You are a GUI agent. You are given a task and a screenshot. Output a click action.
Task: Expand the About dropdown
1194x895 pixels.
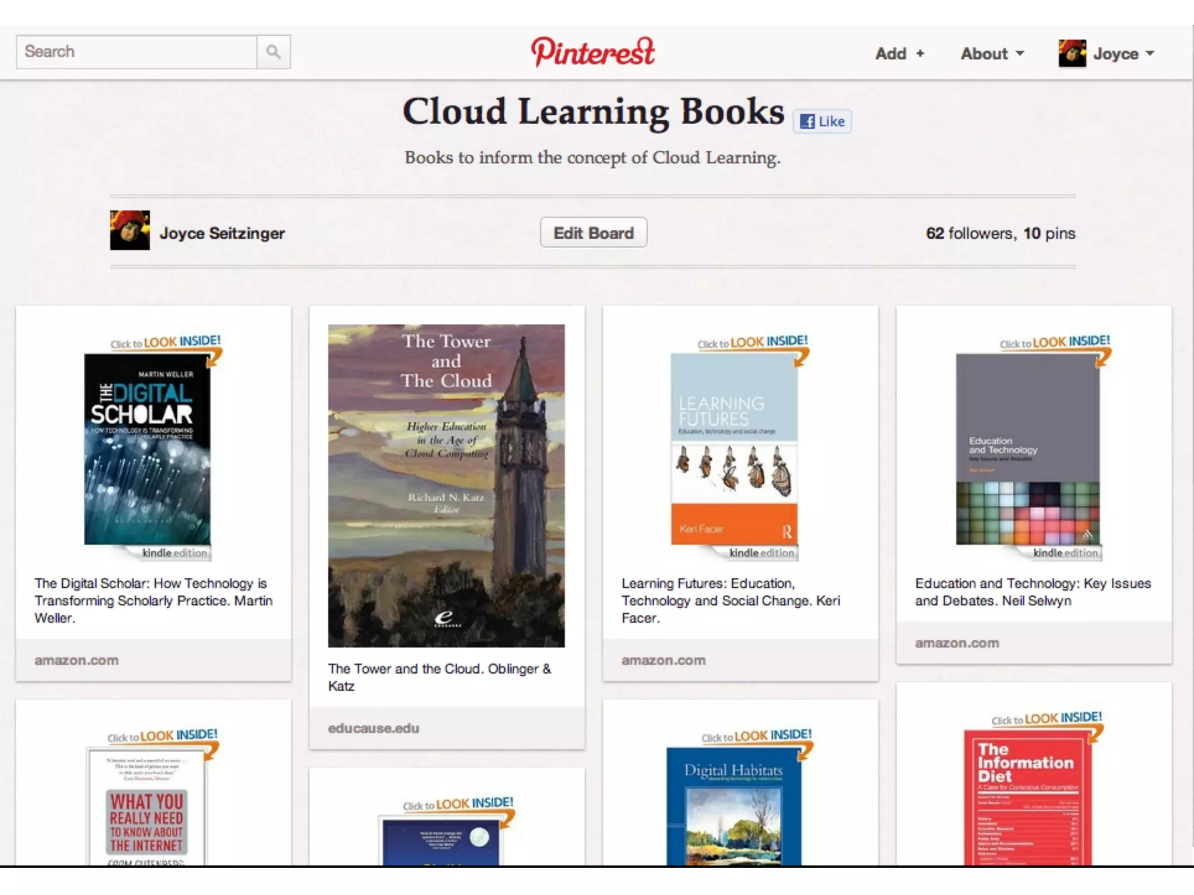[992, 54]
